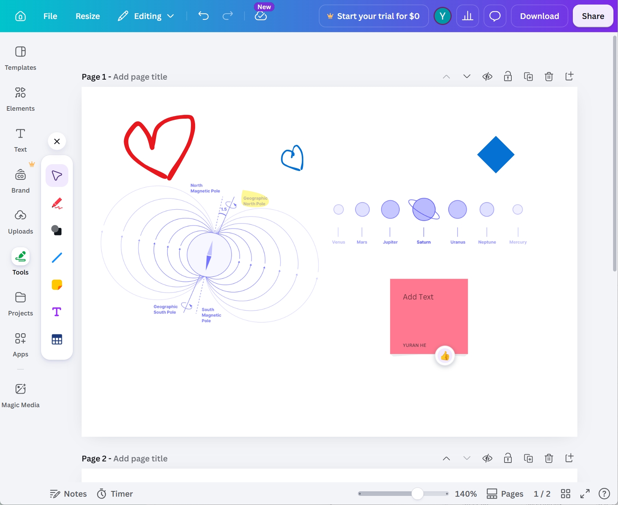This screenshot has width=618, height=505.
Task: Choose the blue Line tool
Action: coord(57,257)
